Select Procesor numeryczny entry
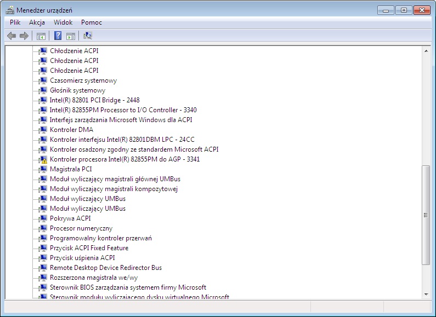 coord(81,228)
